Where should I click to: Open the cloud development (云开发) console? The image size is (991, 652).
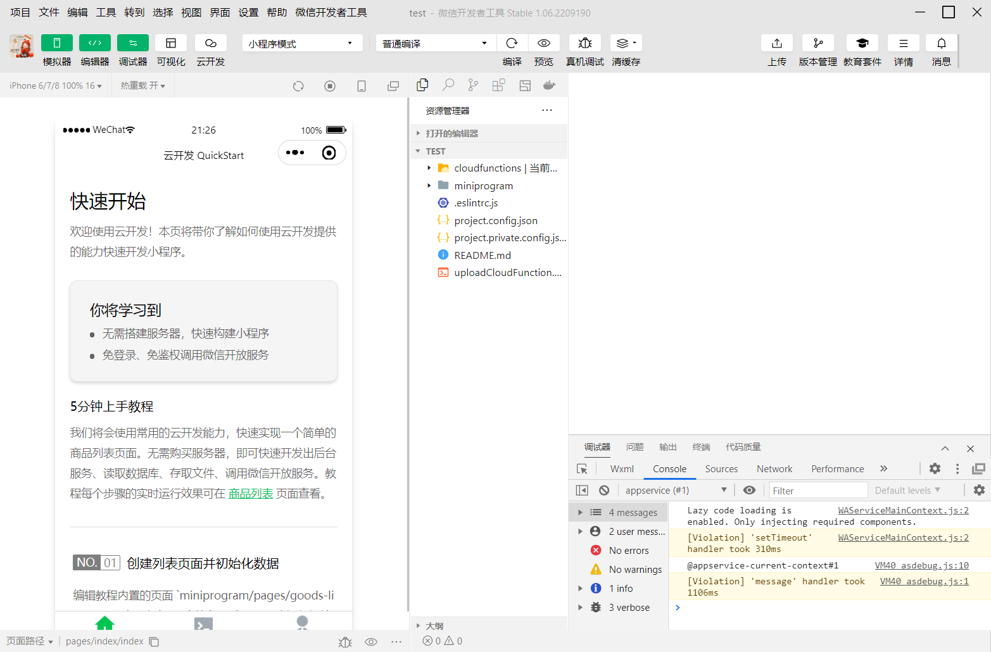[211, 43]
